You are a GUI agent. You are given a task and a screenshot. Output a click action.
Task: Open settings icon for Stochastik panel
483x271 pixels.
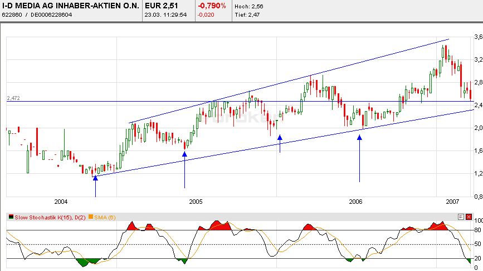click(x=461, y=217)
